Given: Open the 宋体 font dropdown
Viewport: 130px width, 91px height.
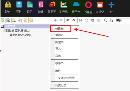Looking at the screenshot, I should coord(123,20).
